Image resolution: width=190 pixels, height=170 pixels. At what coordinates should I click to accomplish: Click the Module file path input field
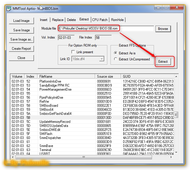[106, 29]
